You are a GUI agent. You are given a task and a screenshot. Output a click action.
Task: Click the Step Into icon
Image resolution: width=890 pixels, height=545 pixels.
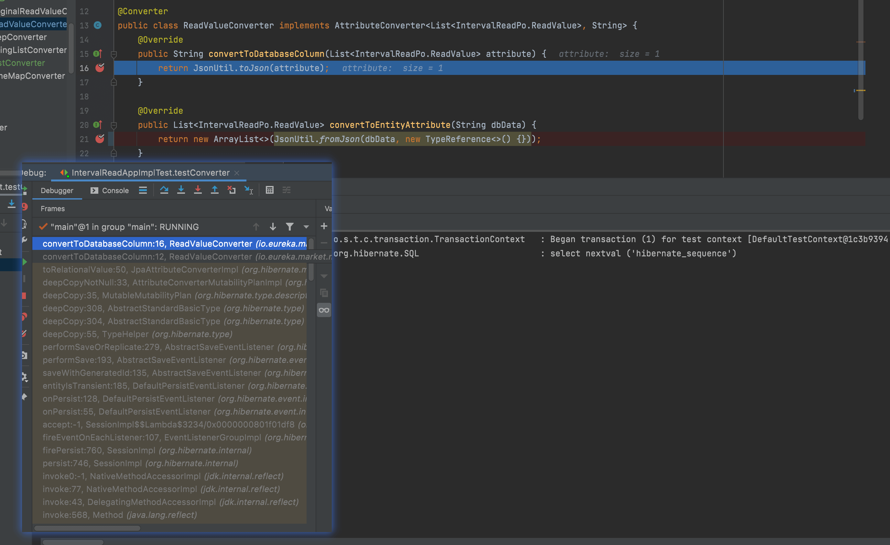[x=181, y=190]
